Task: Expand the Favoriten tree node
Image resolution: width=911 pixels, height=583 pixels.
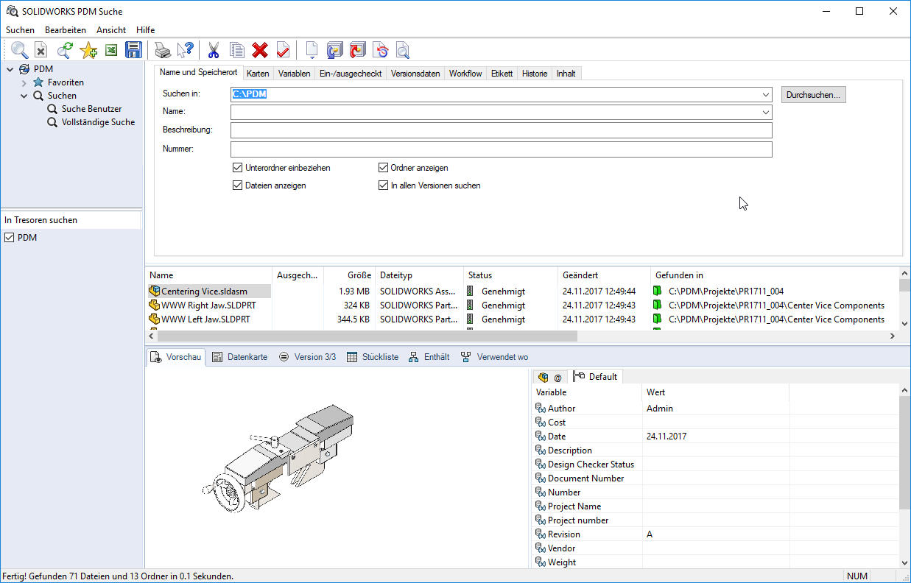Action: pos(24,82)
